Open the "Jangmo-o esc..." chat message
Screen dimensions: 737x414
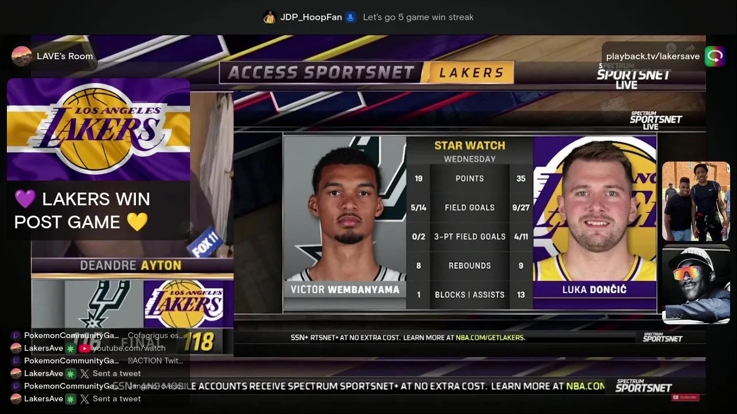coord(155,386)
